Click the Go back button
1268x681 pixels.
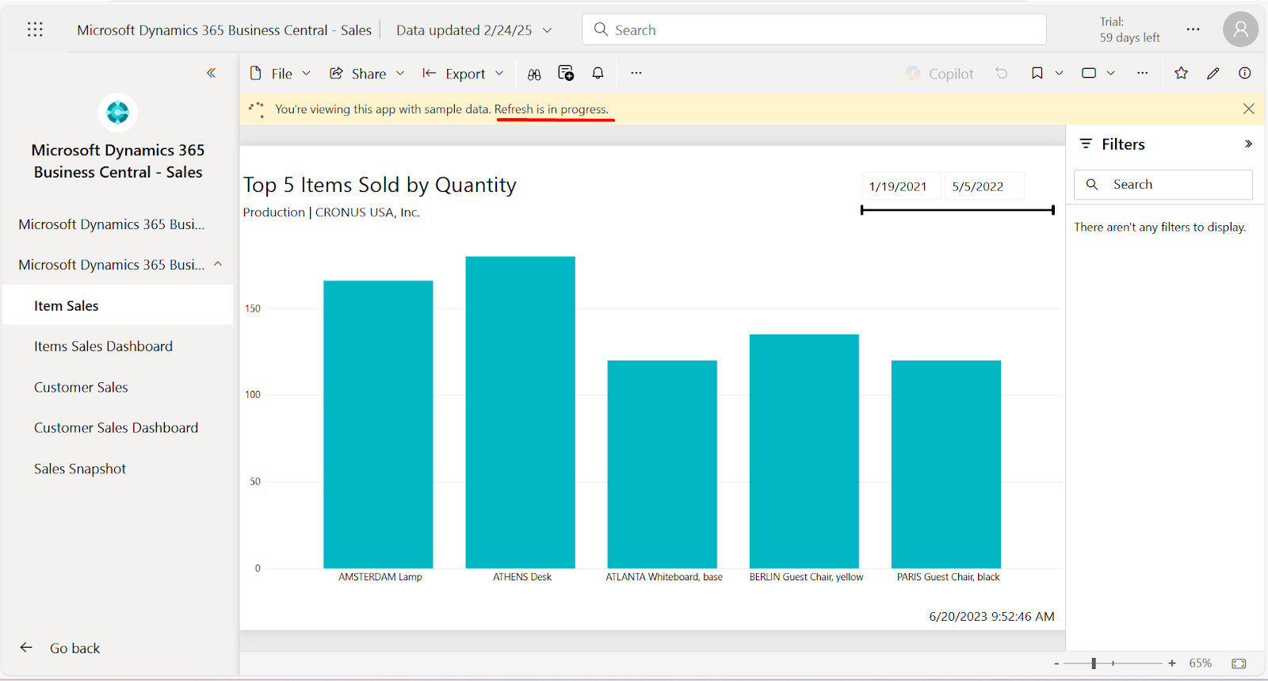pos(60,648)
